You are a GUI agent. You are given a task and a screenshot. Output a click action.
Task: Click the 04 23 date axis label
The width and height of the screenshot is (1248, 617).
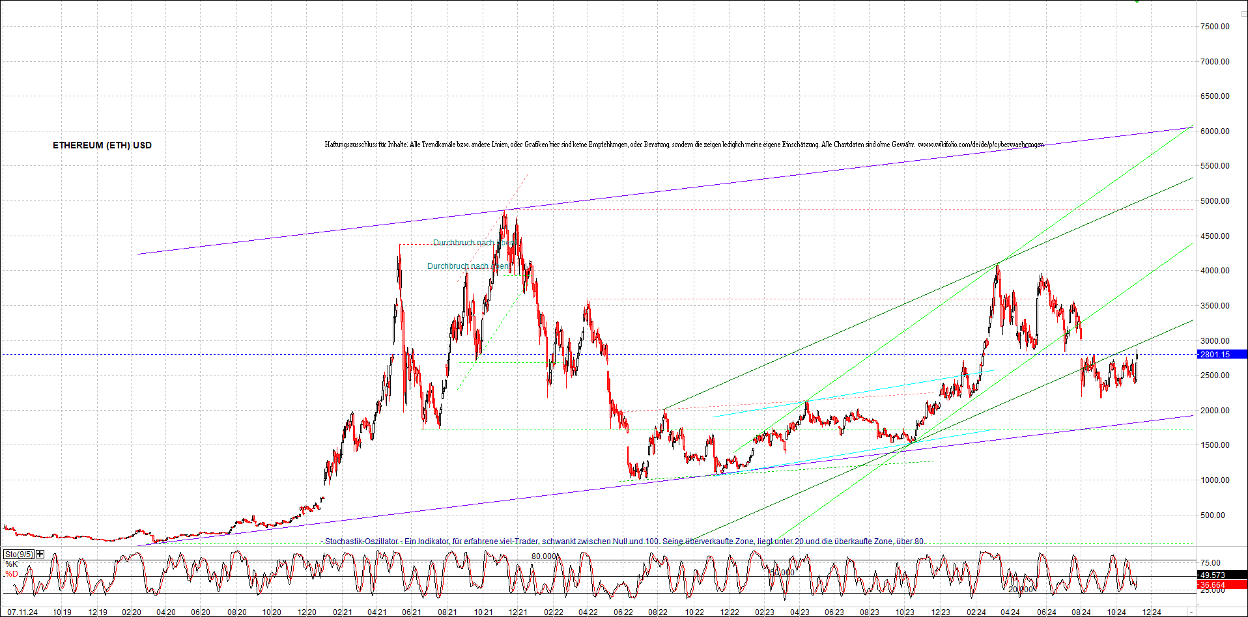tap(800, 612)
